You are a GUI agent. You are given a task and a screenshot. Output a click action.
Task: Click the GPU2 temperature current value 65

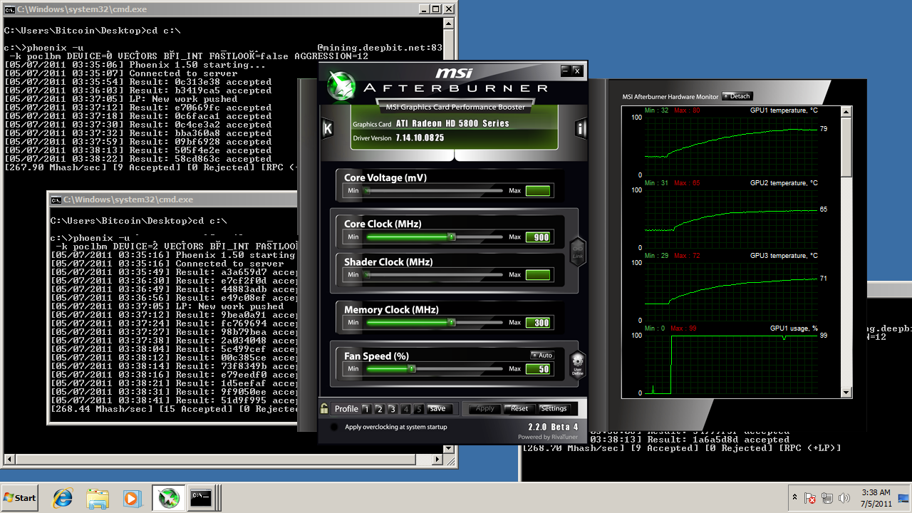pyautogui.click(x=824, y=209)
